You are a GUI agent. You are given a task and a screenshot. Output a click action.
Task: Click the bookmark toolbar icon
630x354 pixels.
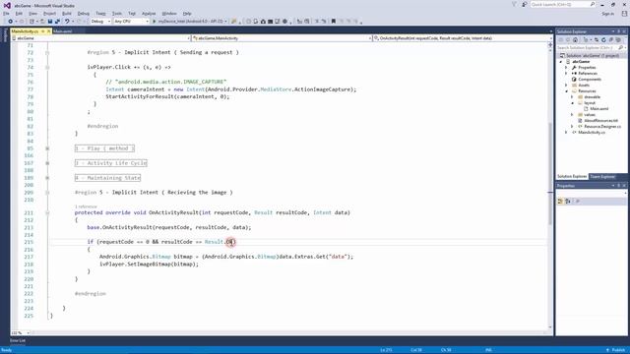[334, 22]
